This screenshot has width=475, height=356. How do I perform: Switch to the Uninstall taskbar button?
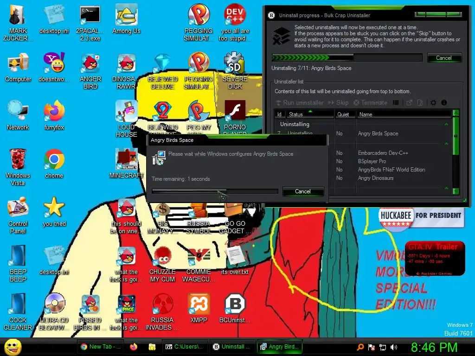point(232,347)
